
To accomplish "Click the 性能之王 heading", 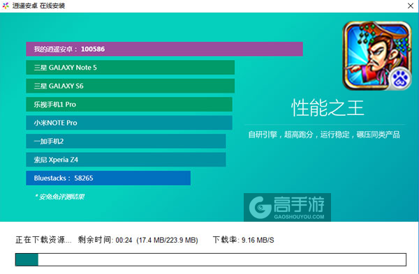I will pos(328,108).
